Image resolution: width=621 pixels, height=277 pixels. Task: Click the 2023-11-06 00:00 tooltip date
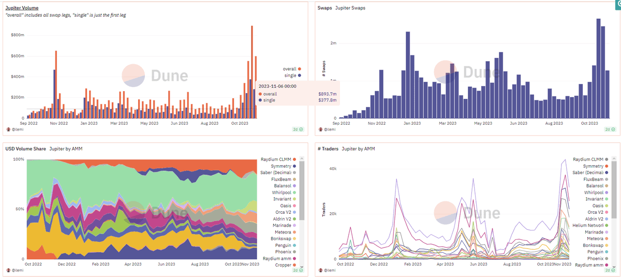point(277,86)
